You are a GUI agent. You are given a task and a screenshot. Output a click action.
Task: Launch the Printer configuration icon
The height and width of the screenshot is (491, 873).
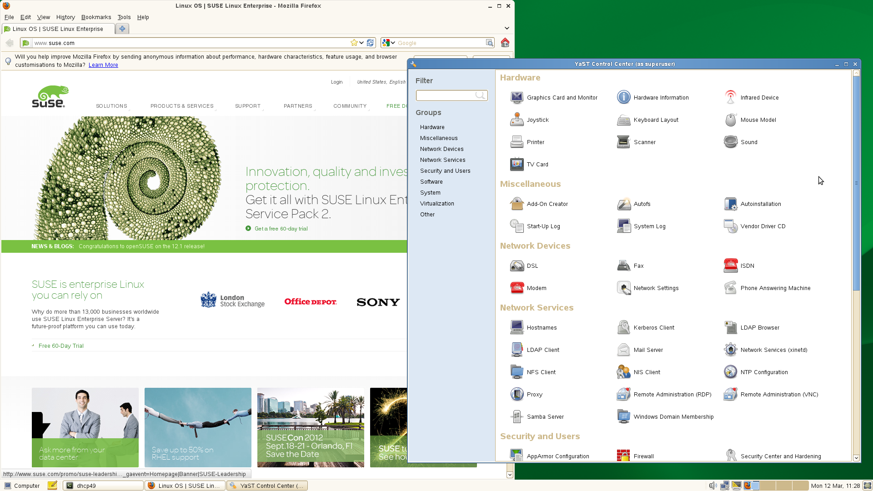tap(517, 142)
